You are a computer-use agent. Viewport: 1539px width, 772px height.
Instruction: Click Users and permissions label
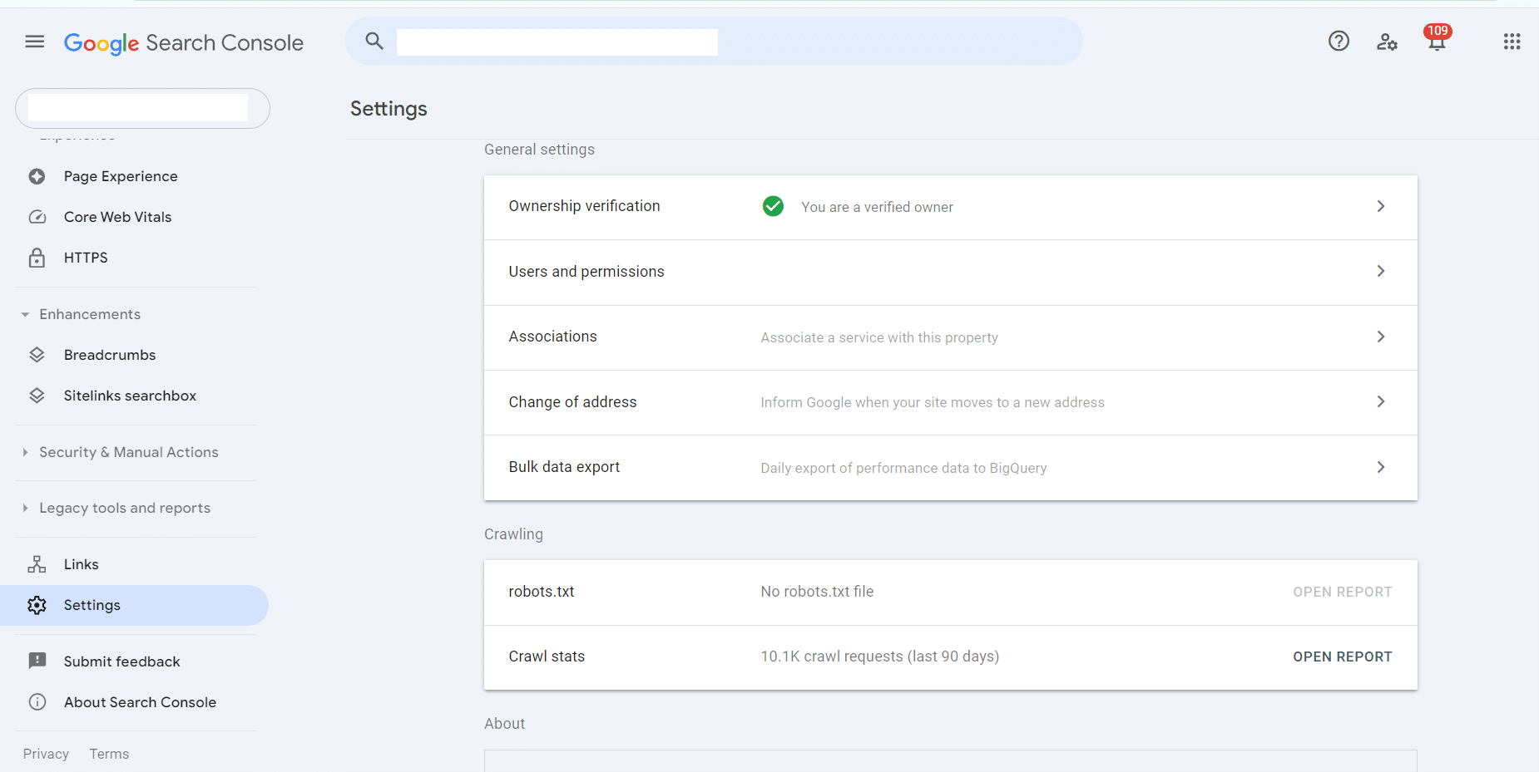[586, 272]
